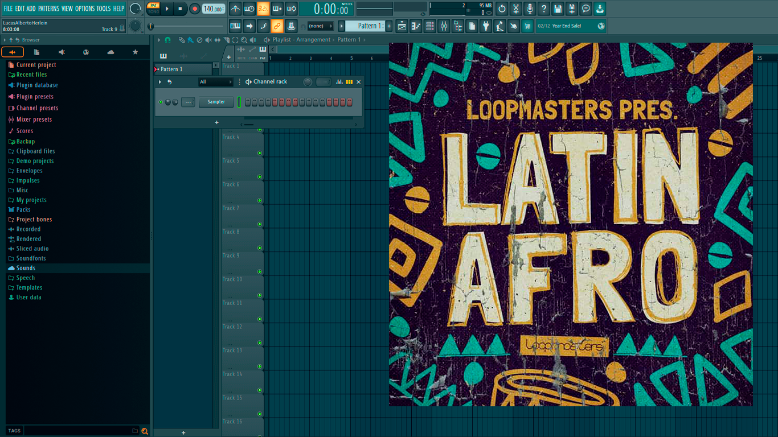Toggle PAT/SONG playback mode
778x437 pixels.
(154, 9)
